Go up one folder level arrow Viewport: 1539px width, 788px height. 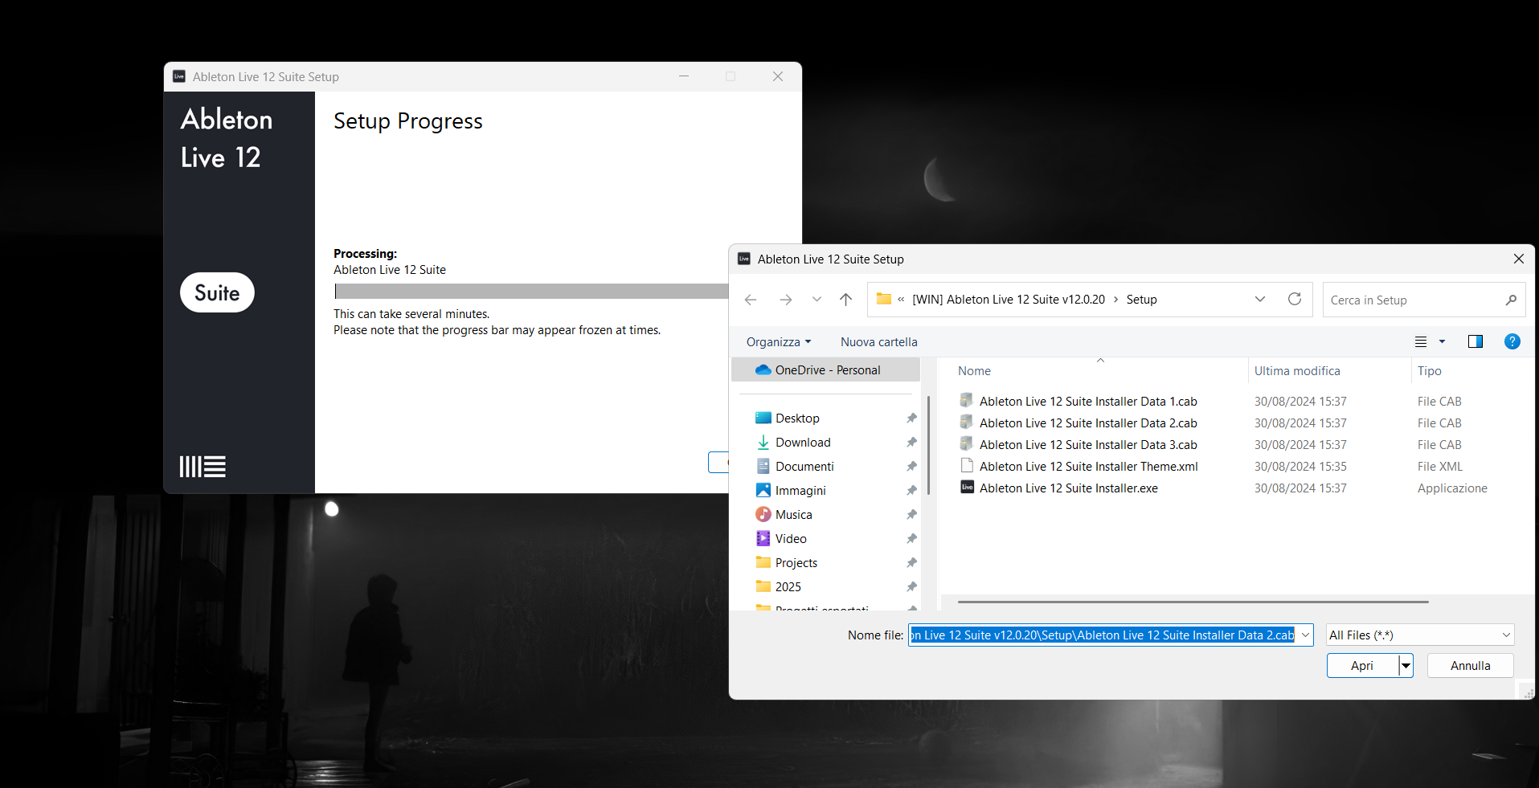[845, 300]
